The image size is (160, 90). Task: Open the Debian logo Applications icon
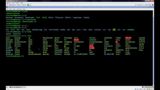(7, 5)
